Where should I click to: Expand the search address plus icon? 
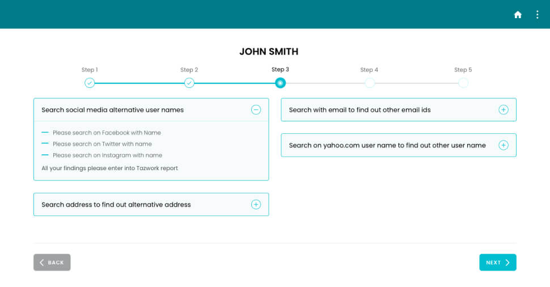pyautogui.click(x=256, y=205)
